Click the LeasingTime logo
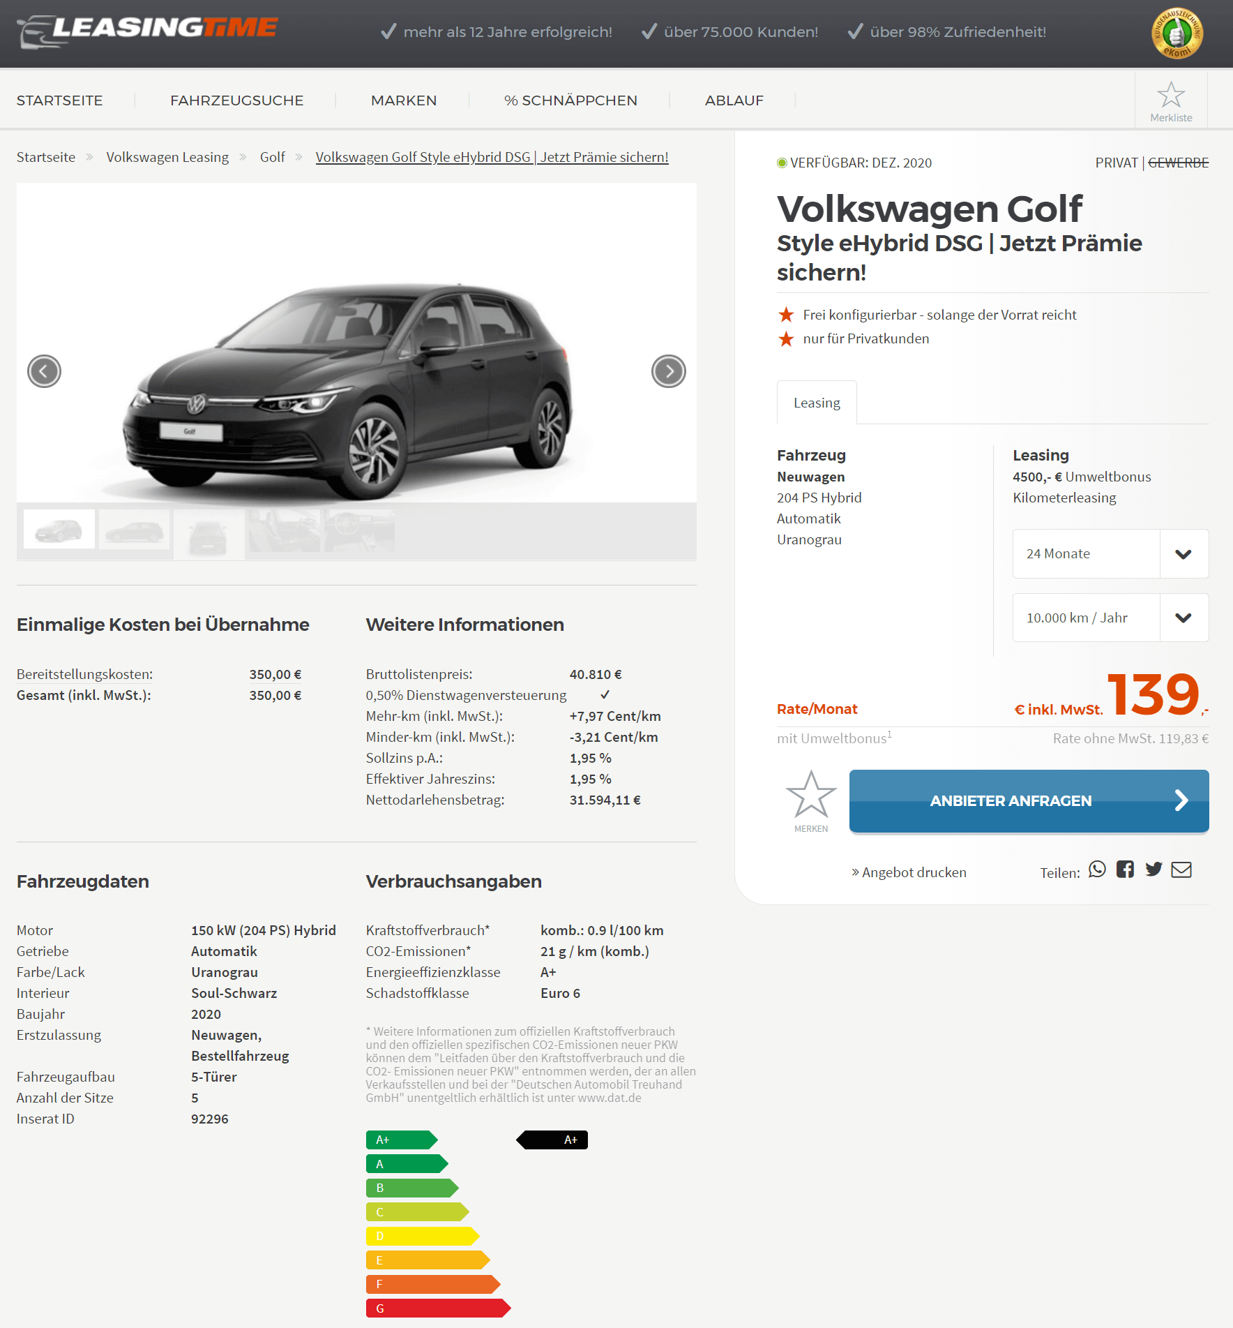The height and width of the screenshot is (1328, 1233). point(147,31)
